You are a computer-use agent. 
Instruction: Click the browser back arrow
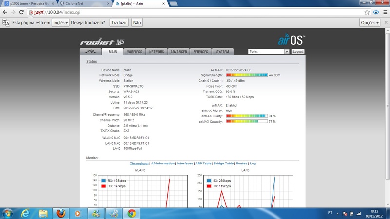click(5, 12)
